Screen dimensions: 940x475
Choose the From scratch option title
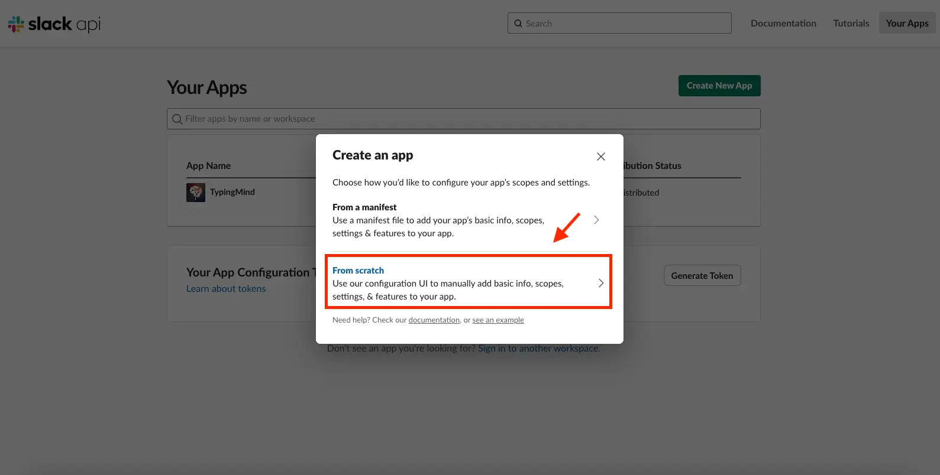[x=358, y=271]
